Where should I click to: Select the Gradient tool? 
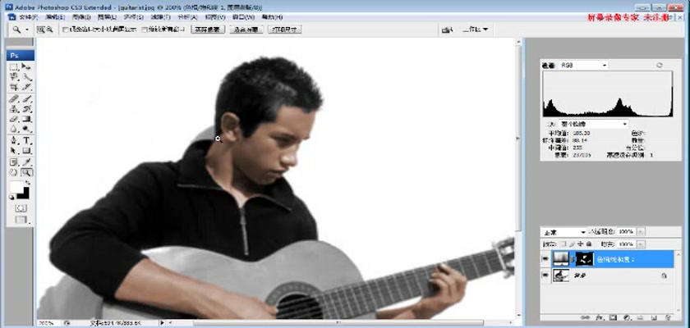click(x=26, y=119)
